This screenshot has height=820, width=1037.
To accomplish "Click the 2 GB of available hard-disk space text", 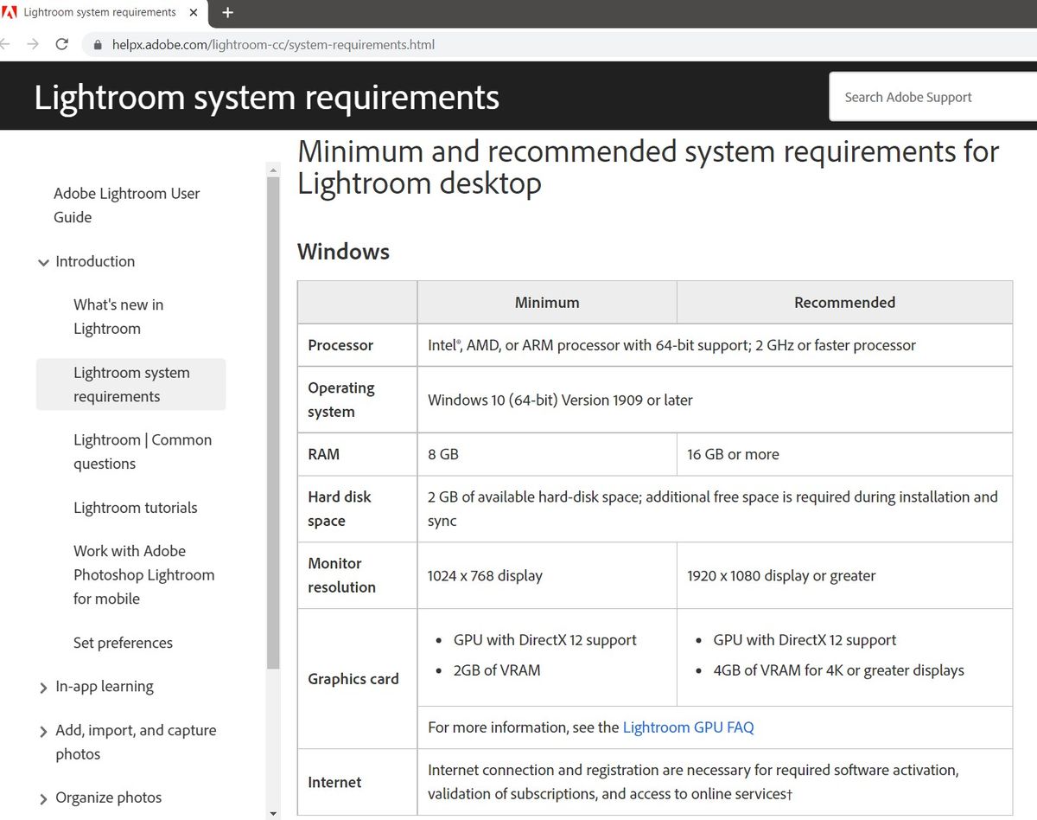I will [x=713, y=509].
